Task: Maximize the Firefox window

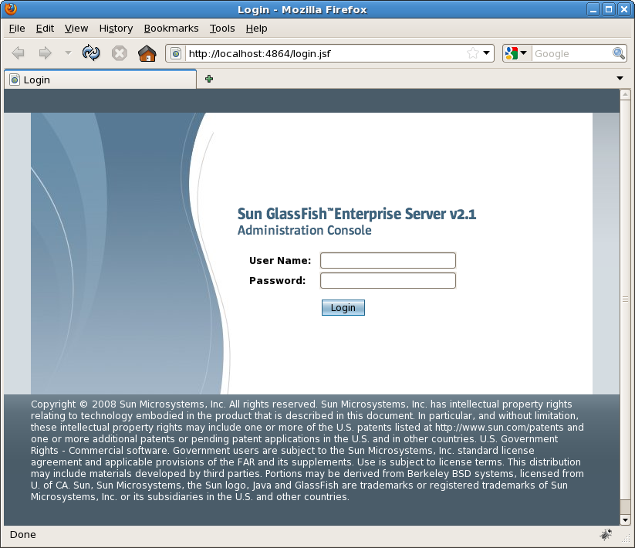Action: click(609, 9)
